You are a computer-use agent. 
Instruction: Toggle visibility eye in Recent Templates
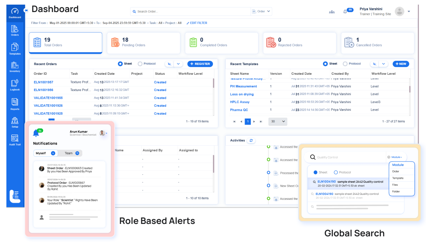point(374,64)
